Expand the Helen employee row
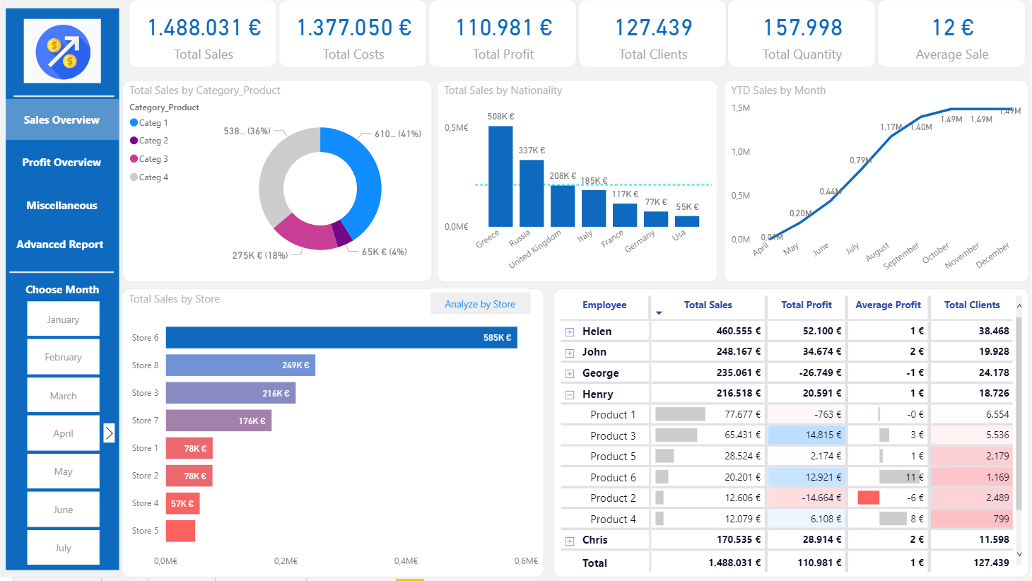The height and width of the screenshot is (581, 1032). pos(570,331)
